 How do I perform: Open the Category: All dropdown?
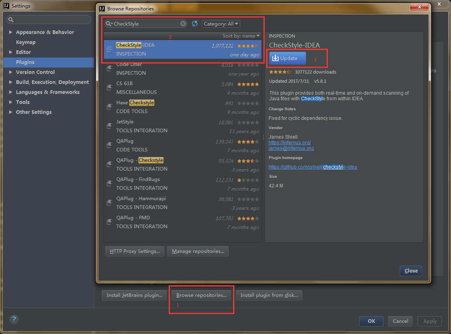pyautogui.click(x=221, y=24)
